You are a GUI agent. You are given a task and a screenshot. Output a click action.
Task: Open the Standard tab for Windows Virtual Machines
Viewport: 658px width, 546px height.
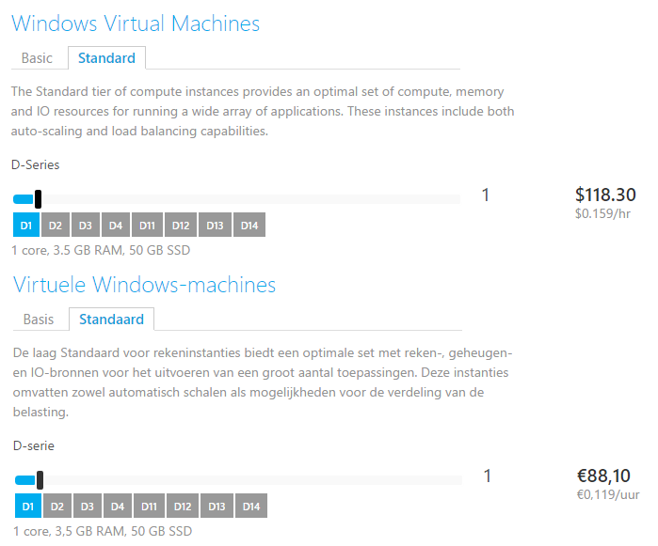tap(106, 58)
